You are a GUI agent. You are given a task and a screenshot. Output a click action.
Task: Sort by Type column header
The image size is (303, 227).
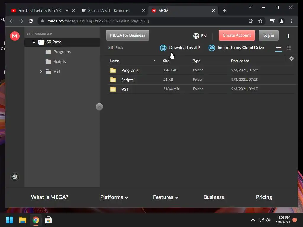(x=196, y=61)
